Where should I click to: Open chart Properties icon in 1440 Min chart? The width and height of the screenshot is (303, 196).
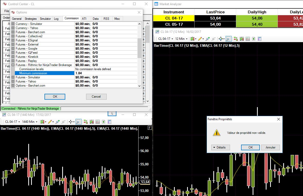[x=109, y=122]
